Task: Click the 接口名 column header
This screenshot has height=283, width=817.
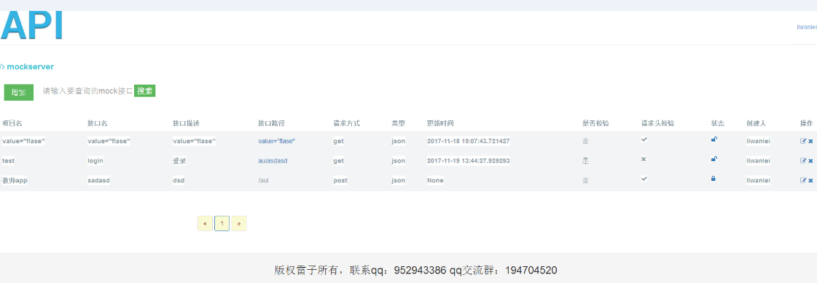Action: click(98, 123)
